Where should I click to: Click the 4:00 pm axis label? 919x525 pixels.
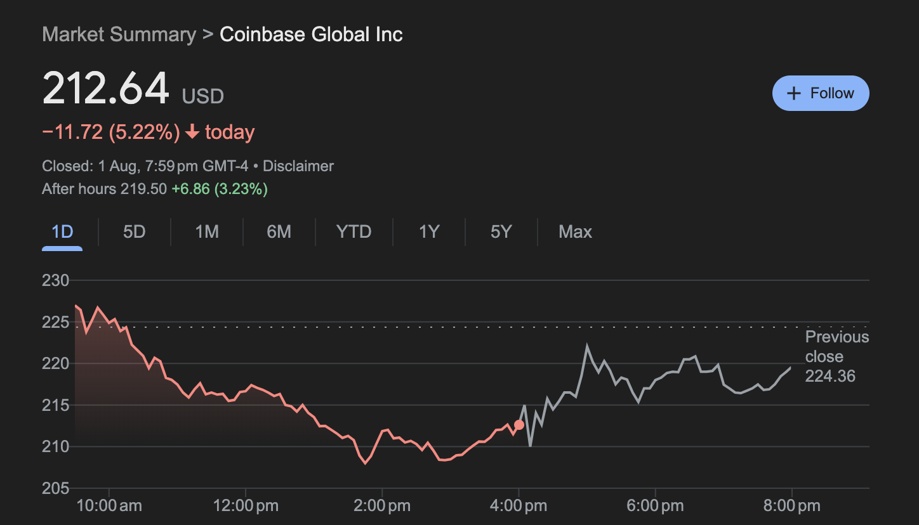click(x=519, y=506)
